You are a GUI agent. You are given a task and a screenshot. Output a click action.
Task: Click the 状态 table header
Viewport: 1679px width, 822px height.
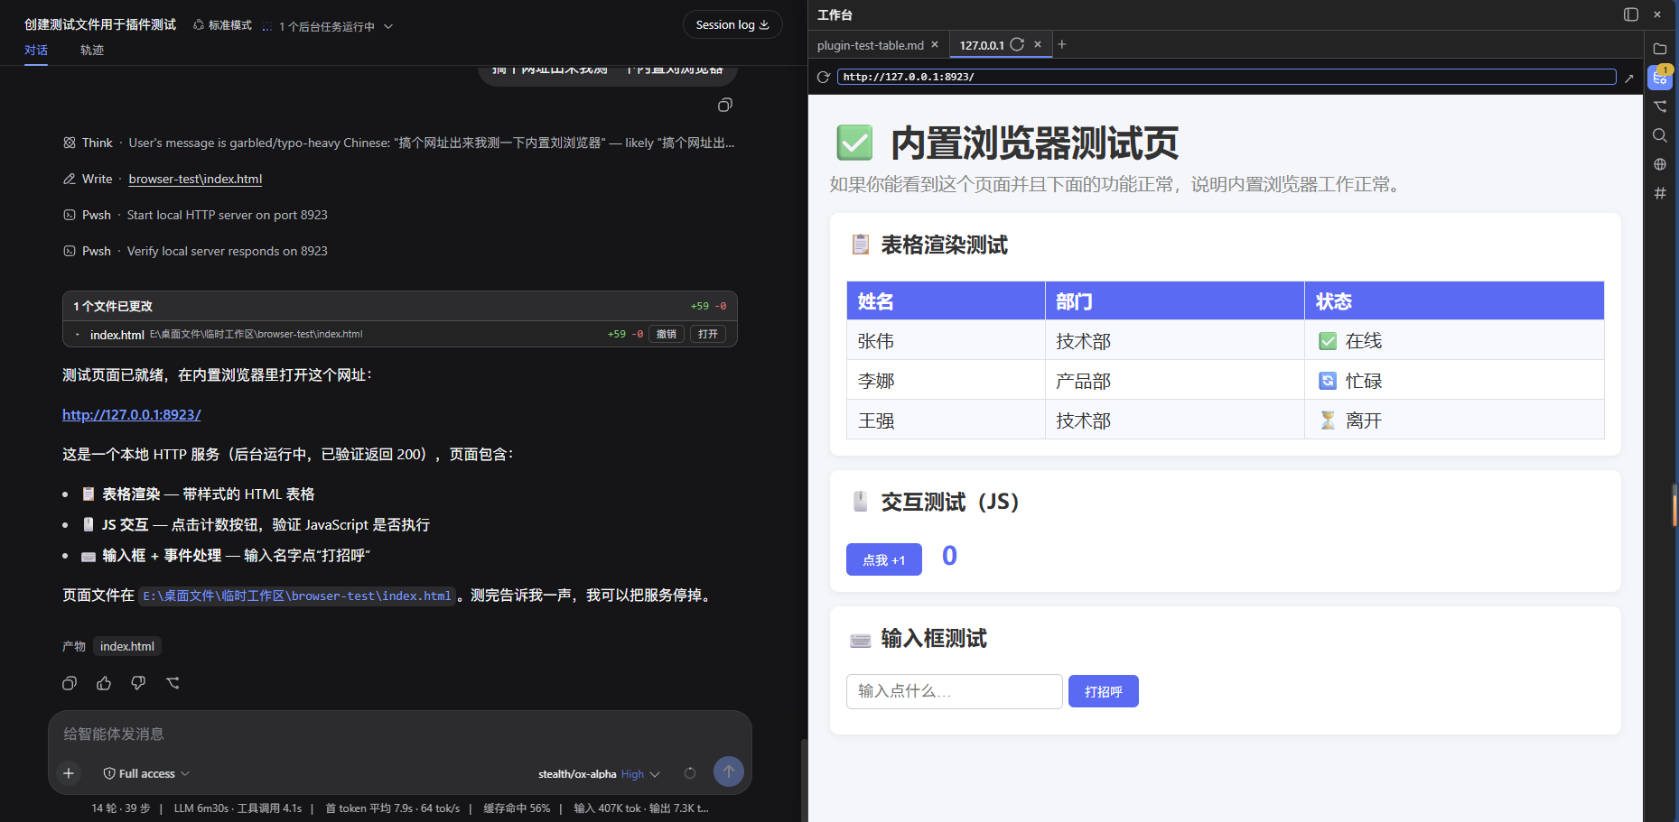(x=1454, y=301)
